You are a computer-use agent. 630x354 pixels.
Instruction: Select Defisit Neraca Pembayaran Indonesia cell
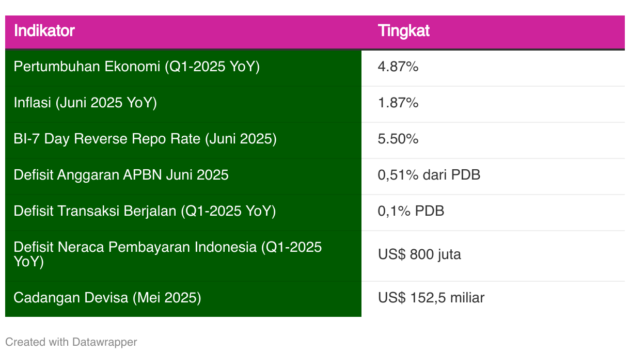tap(183, 255)
